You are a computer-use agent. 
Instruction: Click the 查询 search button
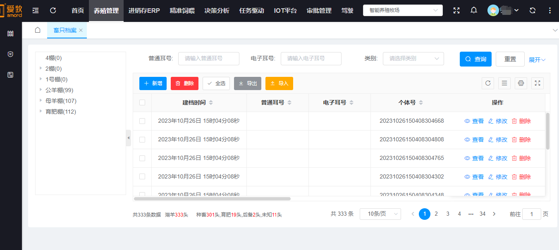(475, 59)
